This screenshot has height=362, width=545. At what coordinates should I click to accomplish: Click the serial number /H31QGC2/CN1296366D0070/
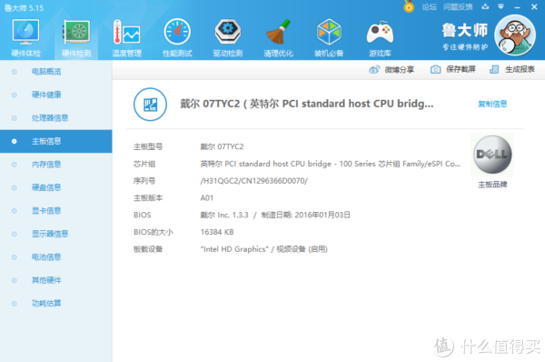pyautogui.click(x=253, y=181)
